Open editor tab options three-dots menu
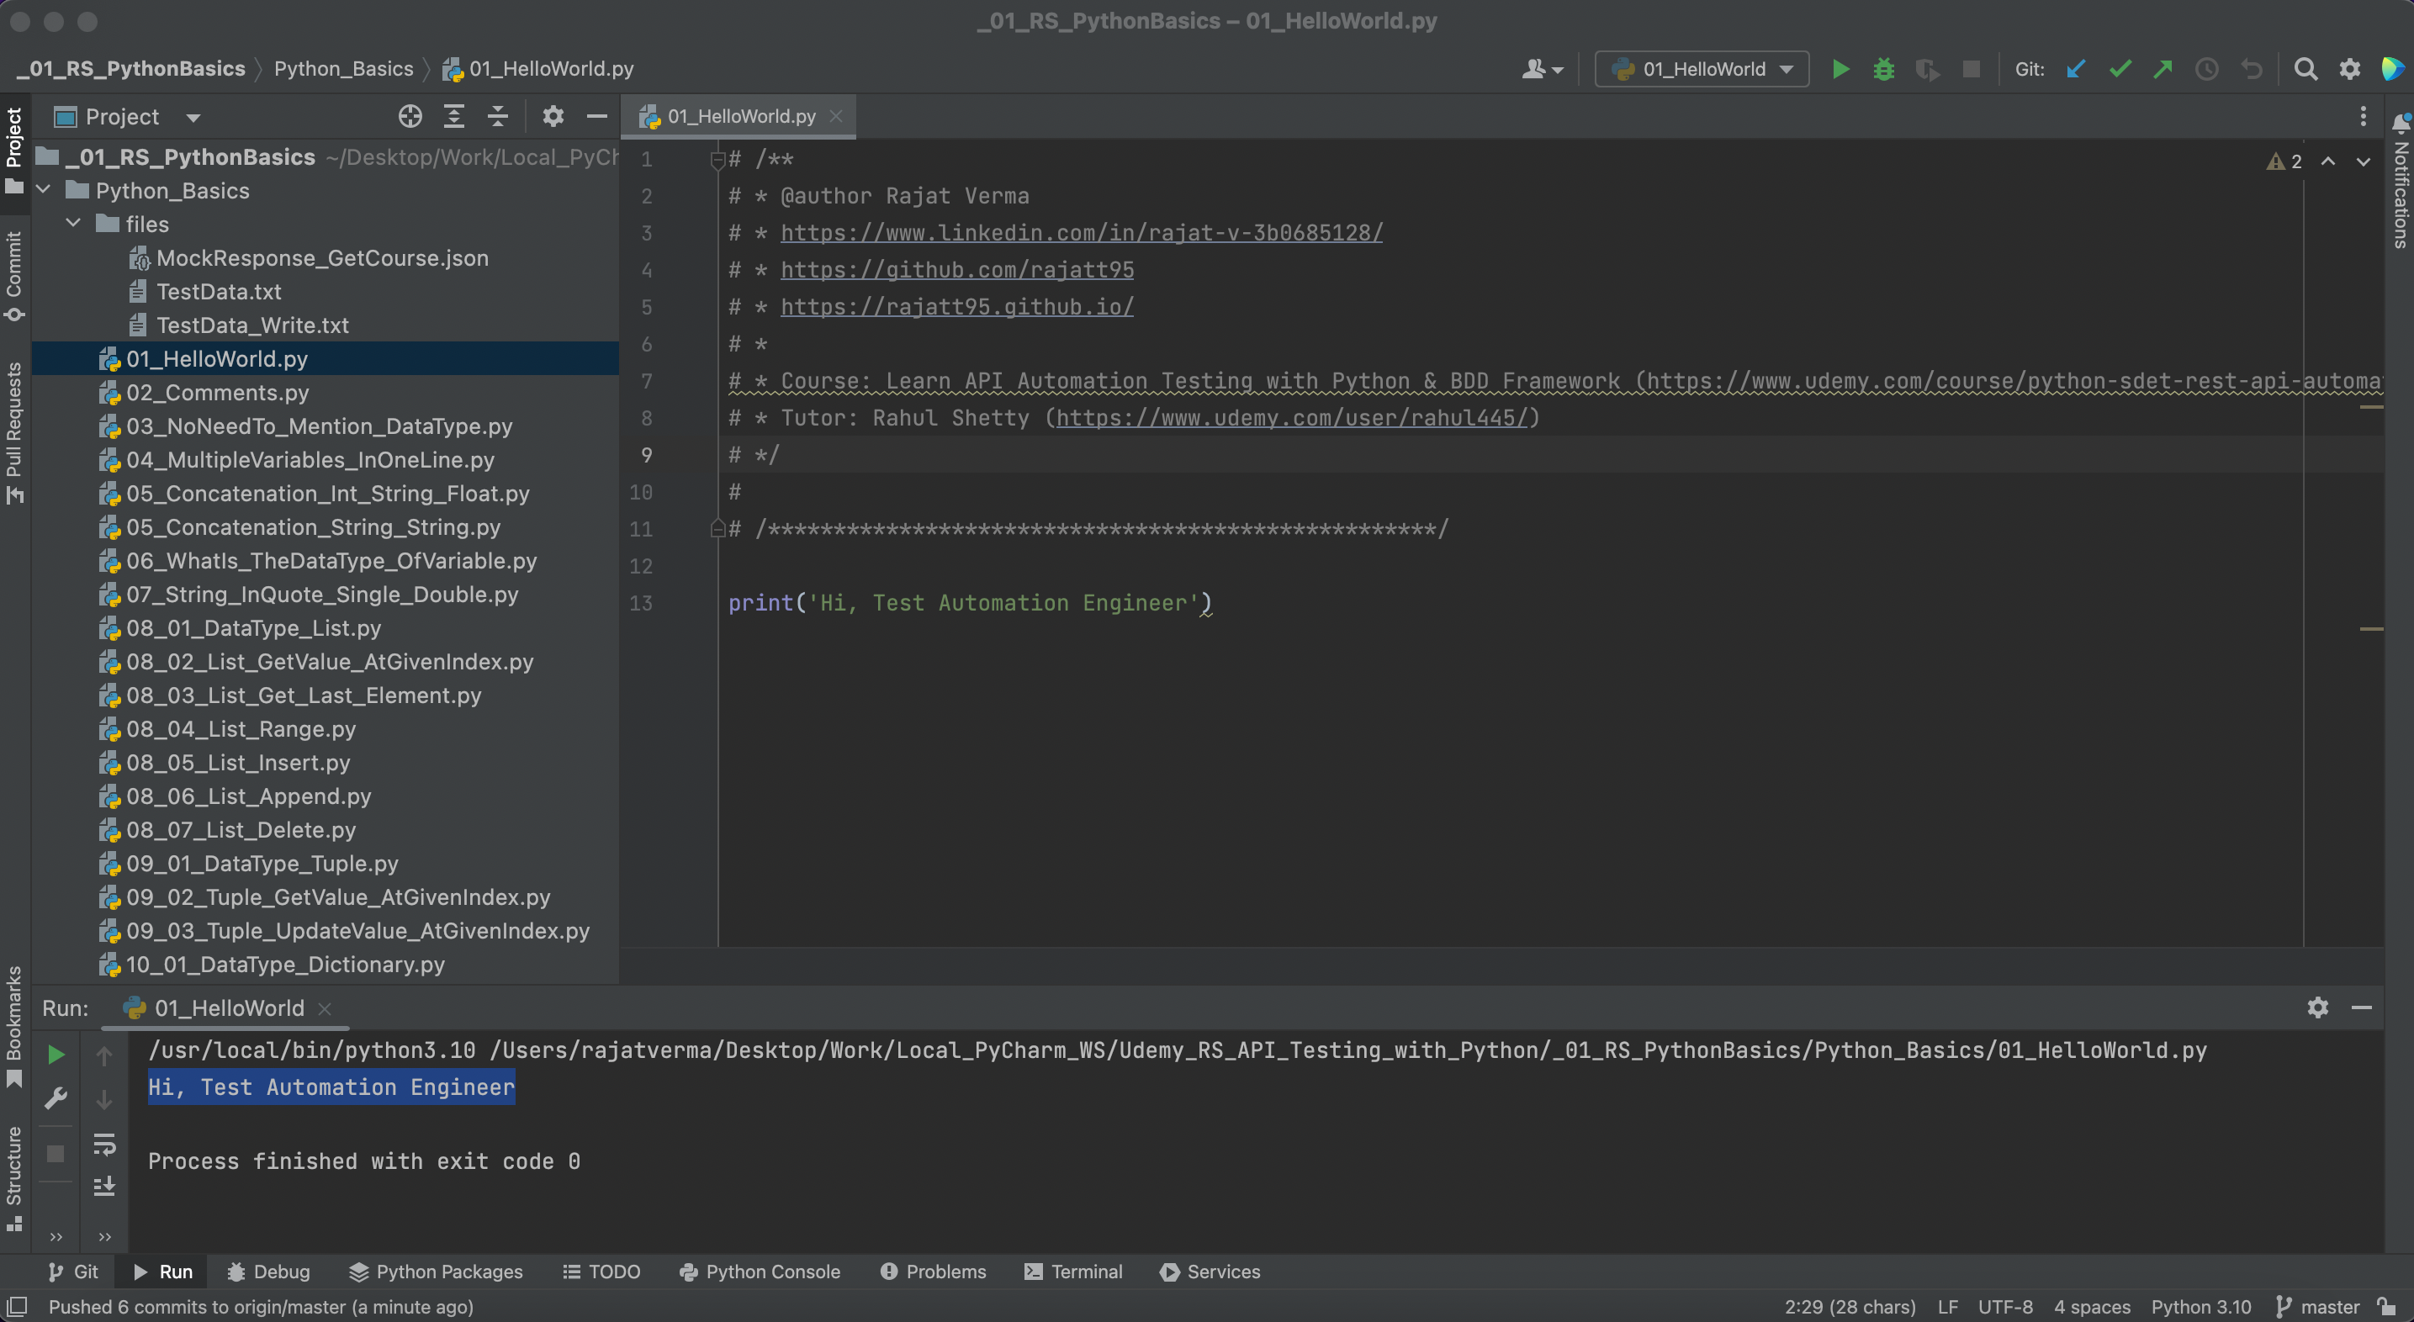The image size is (2414, 1322). [x=2363, y=116]
